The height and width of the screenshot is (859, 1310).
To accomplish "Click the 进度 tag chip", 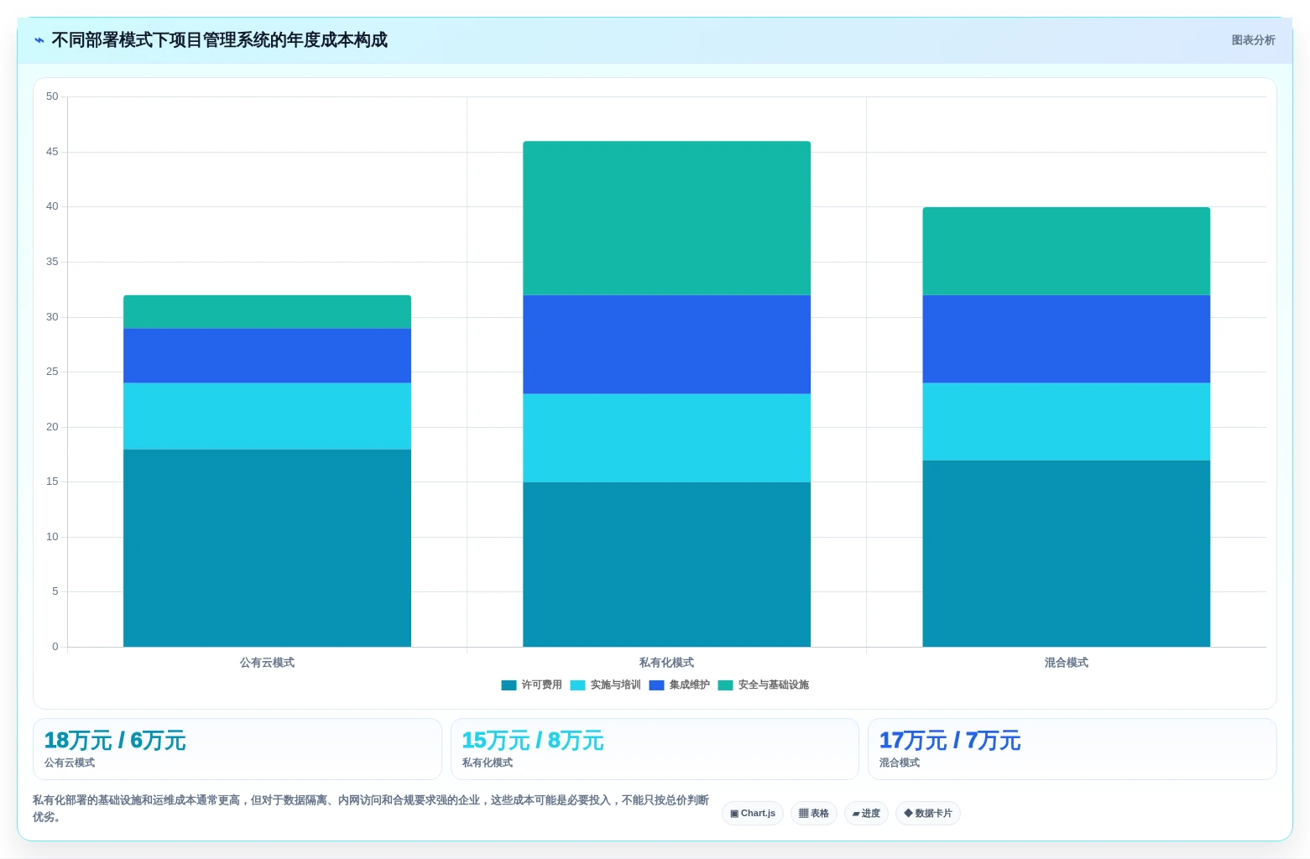I will point(866,814).
